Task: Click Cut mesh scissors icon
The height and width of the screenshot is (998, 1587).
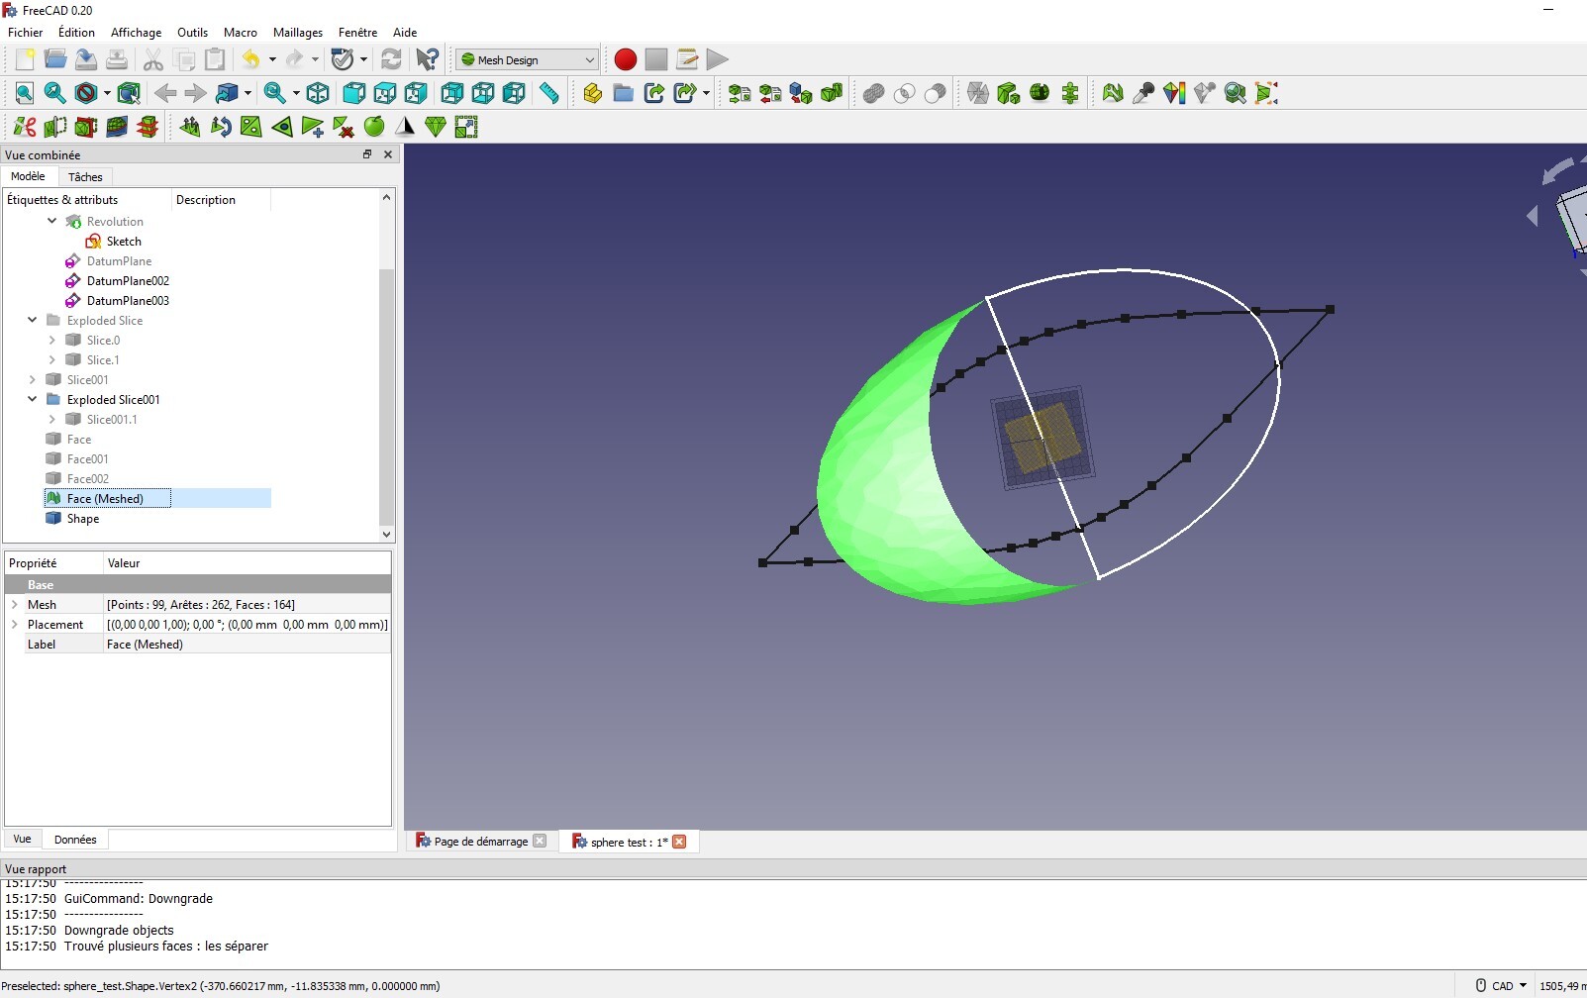Action: coord(25,127)
